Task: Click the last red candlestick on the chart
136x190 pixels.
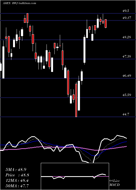Action: (x=106, y=24)
